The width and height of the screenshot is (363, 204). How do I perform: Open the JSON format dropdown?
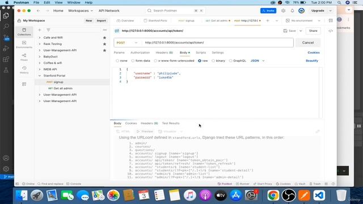point(258,61)
